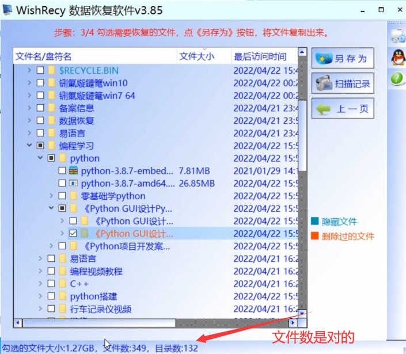Expand the 零基础学python folder node
The width and height of the screenshot is (406, 354).
coord(51,195)
